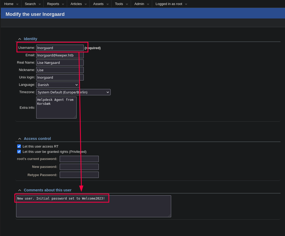Collapse Comments about this user chevron

click(20, 190)
